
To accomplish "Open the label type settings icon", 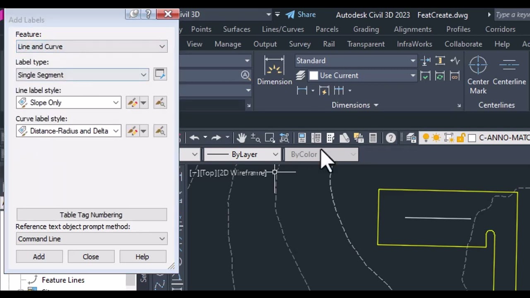I will [160, 74].
